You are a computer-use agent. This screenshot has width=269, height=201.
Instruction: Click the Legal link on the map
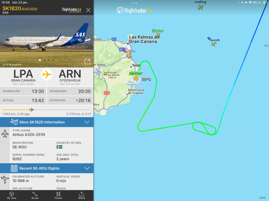262,197
